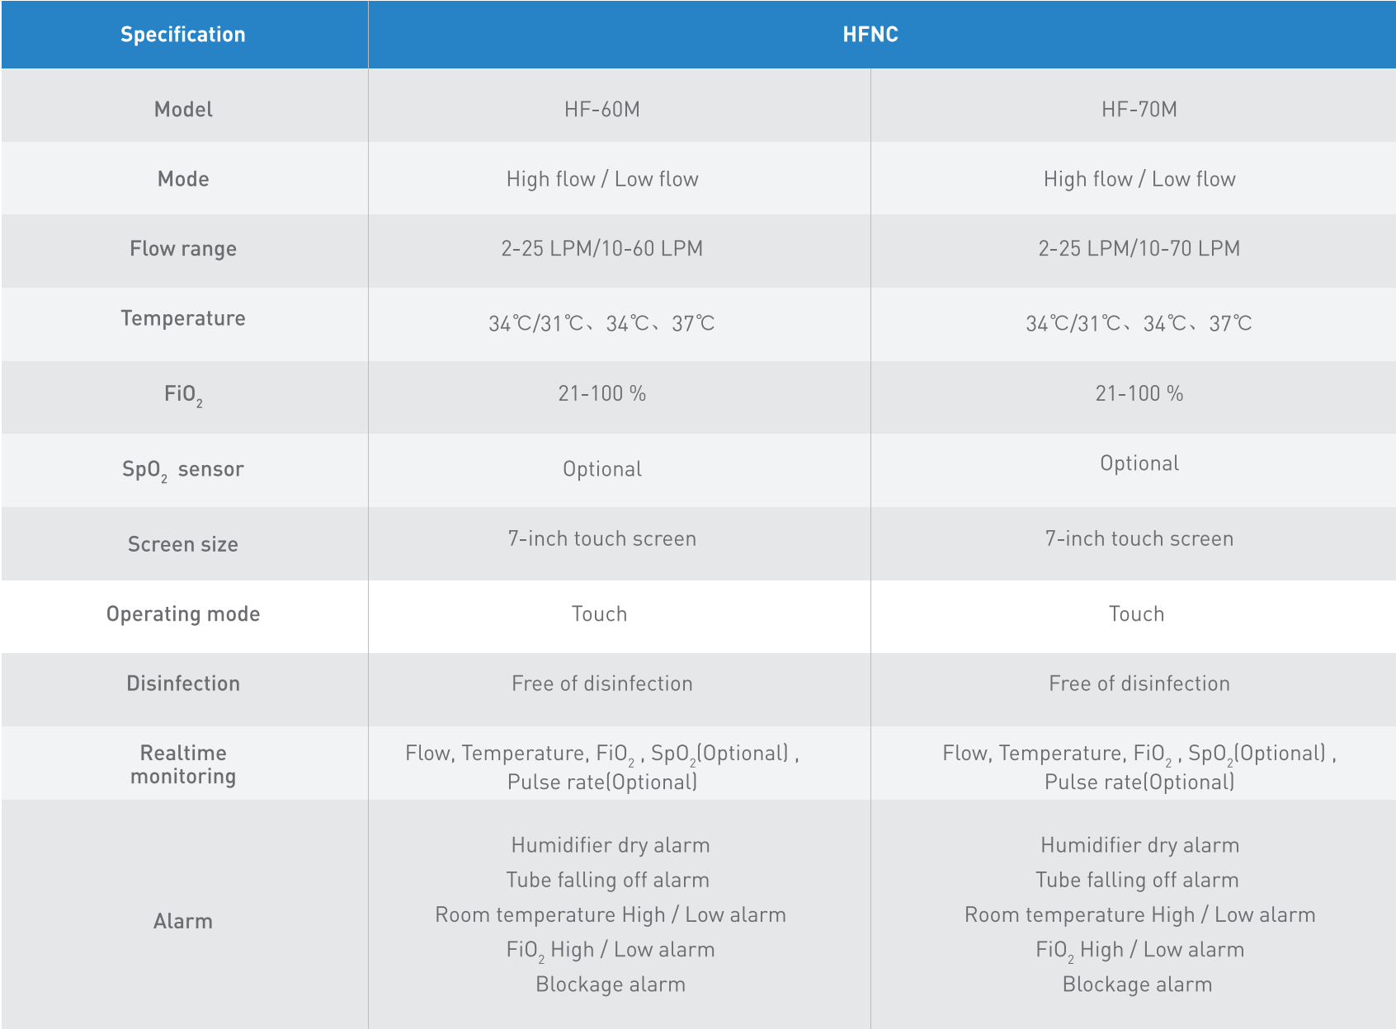1396x1029 pixels.
Task: Click the Mode row label
Action: [x=183, y=179]
